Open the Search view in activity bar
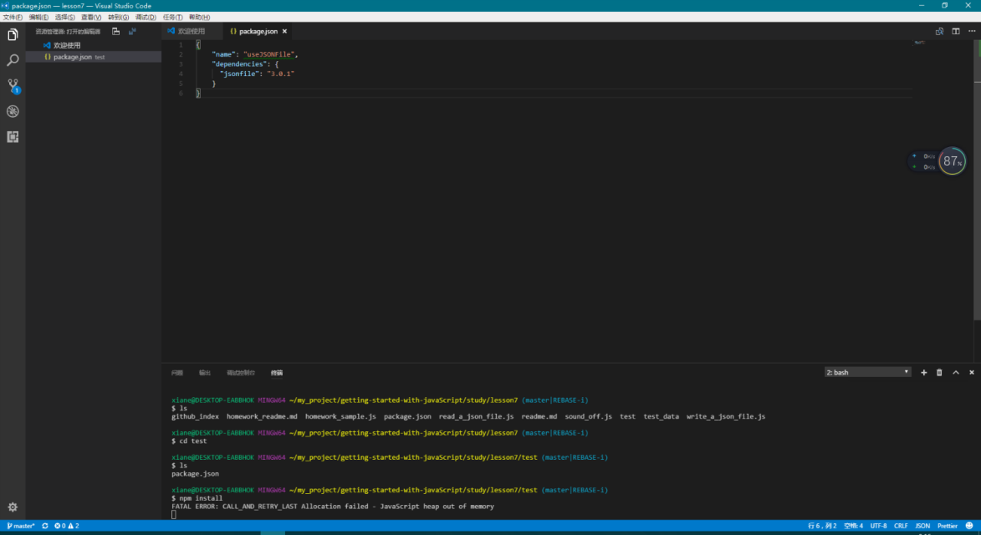Image resolution: width=981 pixels, height=535 pixels. (13, 60)
